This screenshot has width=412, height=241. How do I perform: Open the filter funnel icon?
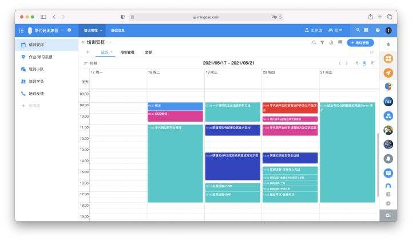(x=322, y=42)
